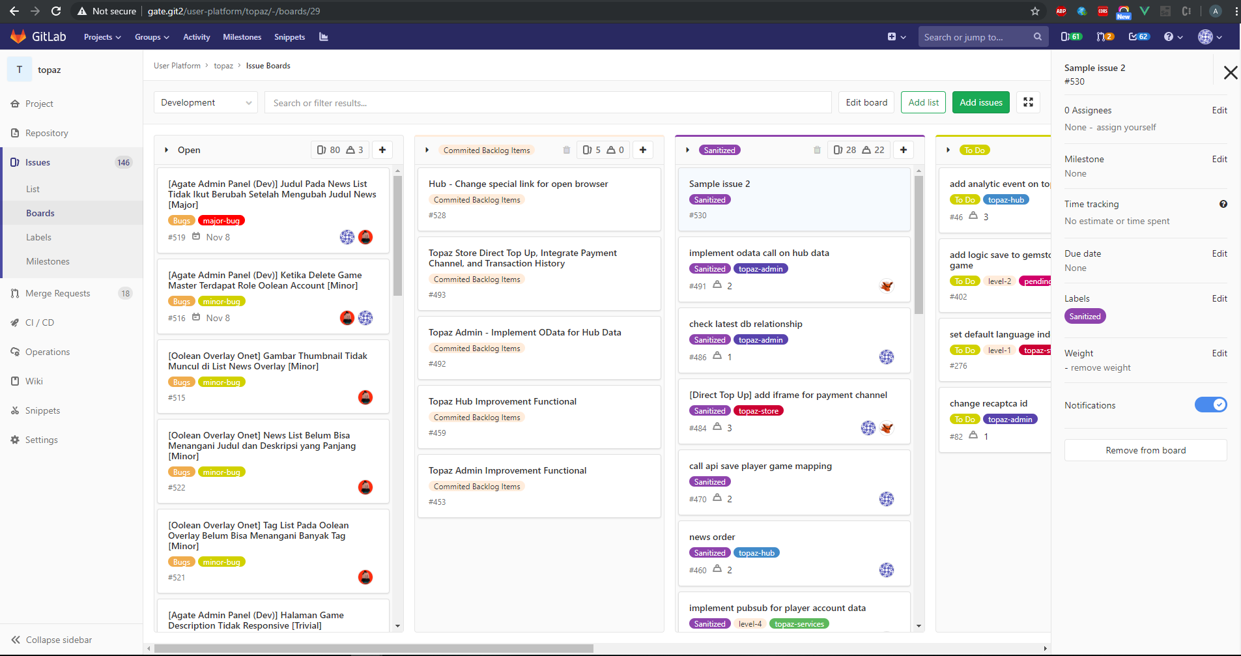Click the purple Sanitized label in sidebar
Viewport: 1241px width, 656px height.
click(1085, 317)
